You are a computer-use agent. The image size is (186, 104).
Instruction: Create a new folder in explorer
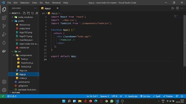click(28, 13)
